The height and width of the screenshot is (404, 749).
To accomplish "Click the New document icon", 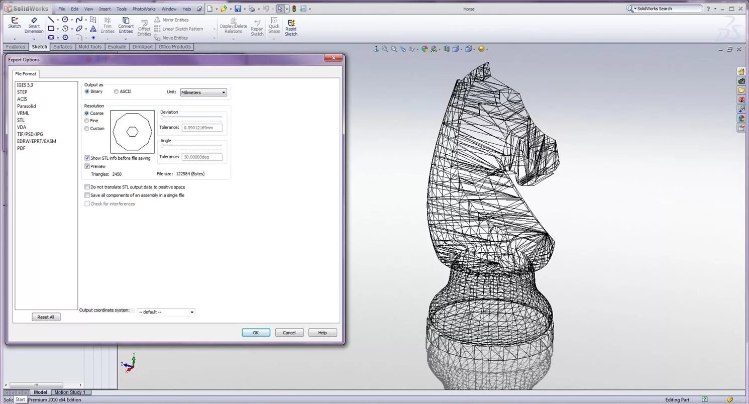I will click(209, 9).
